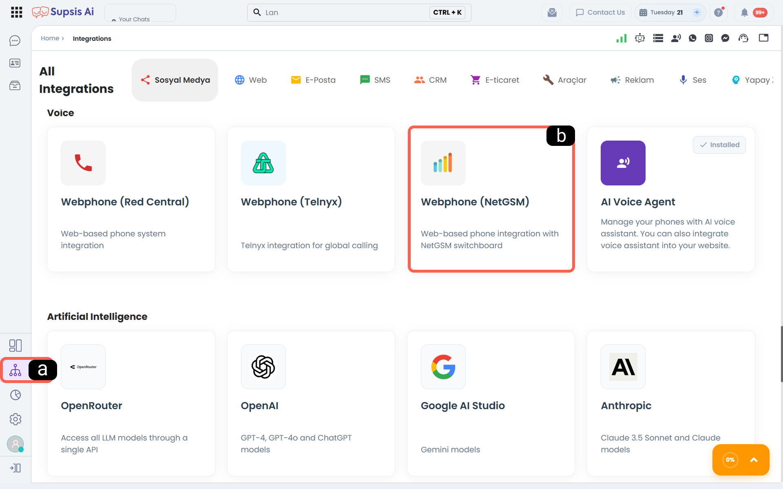Expand the orange progress widget chevron
Screen dimensions: 783x489
click(754, 460)
